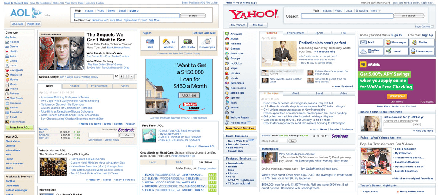Focus the AOL web search field

click(127, 16)
